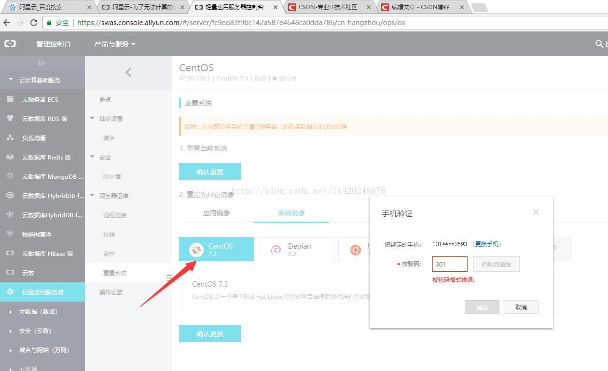608x371 pixels.
Task: Close the 阿里云_百度搜索 browser tab
Action: (x=90, y=7)
